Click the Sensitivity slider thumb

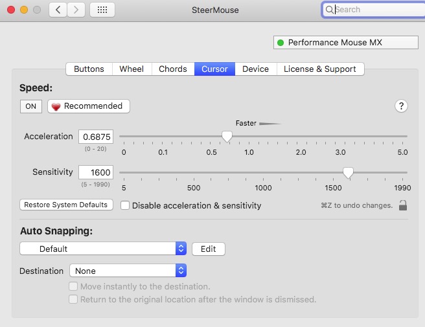pyautogui.click(x=348, y=172)
